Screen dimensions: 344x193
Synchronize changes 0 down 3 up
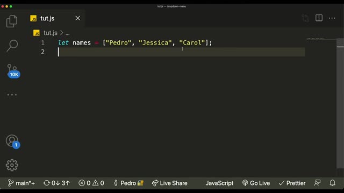pos(56,183)
